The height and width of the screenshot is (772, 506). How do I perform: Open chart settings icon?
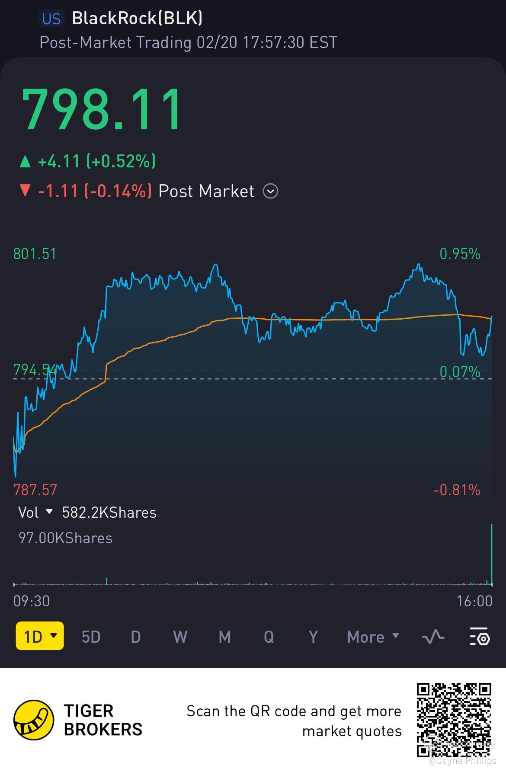(480, 637)
